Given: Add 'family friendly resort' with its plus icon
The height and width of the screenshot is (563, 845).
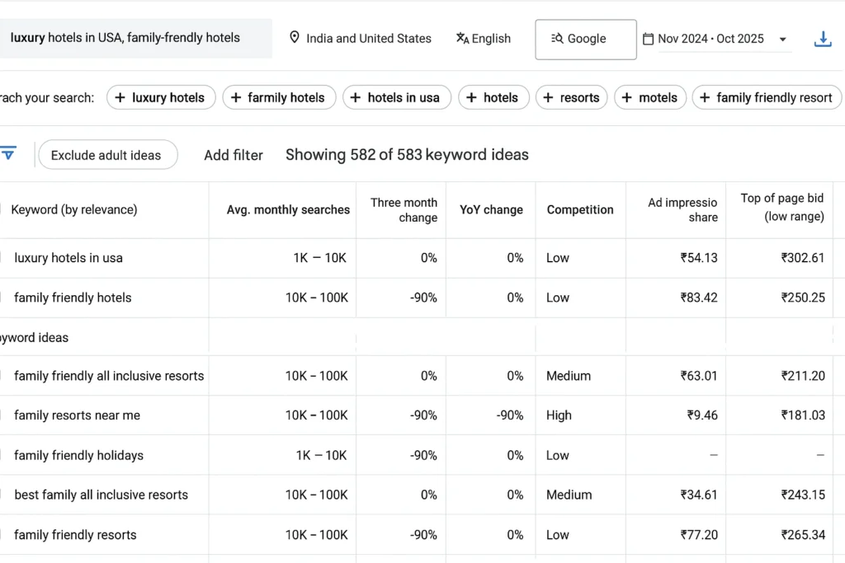Looking at the screenshot, I should click(706, 97).
